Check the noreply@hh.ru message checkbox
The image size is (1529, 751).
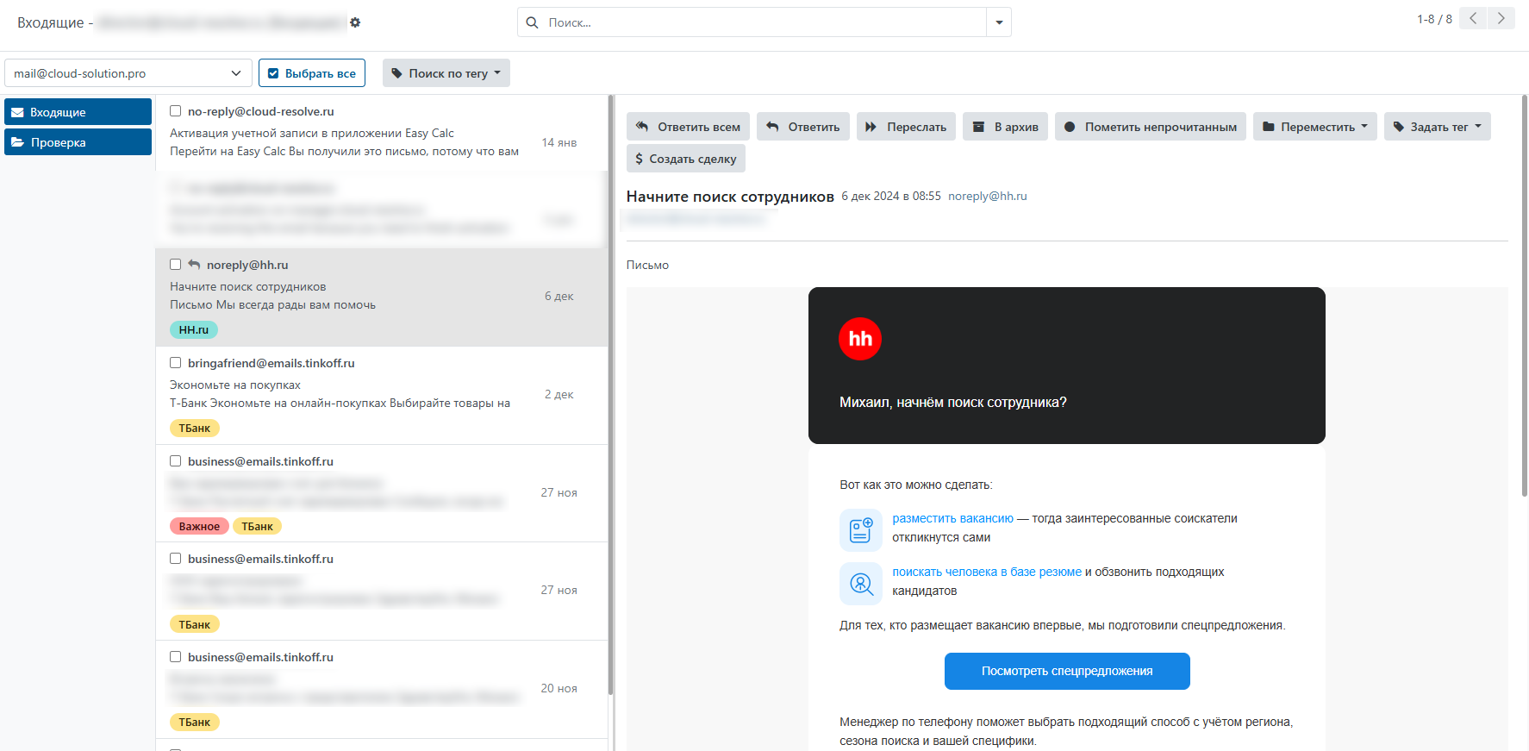coord(176,265)
